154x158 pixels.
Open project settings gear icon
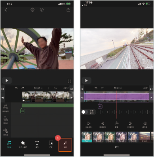click(x=32, y=10)
